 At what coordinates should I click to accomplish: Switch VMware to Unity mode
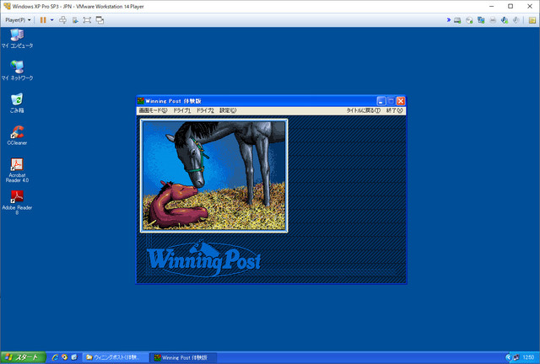pyautogui.click(x=100, y=20)
